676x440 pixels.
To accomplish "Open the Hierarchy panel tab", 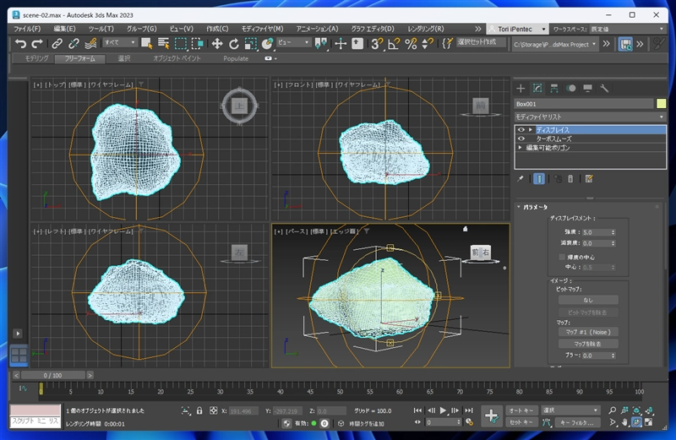I will (x=554, y=89).
